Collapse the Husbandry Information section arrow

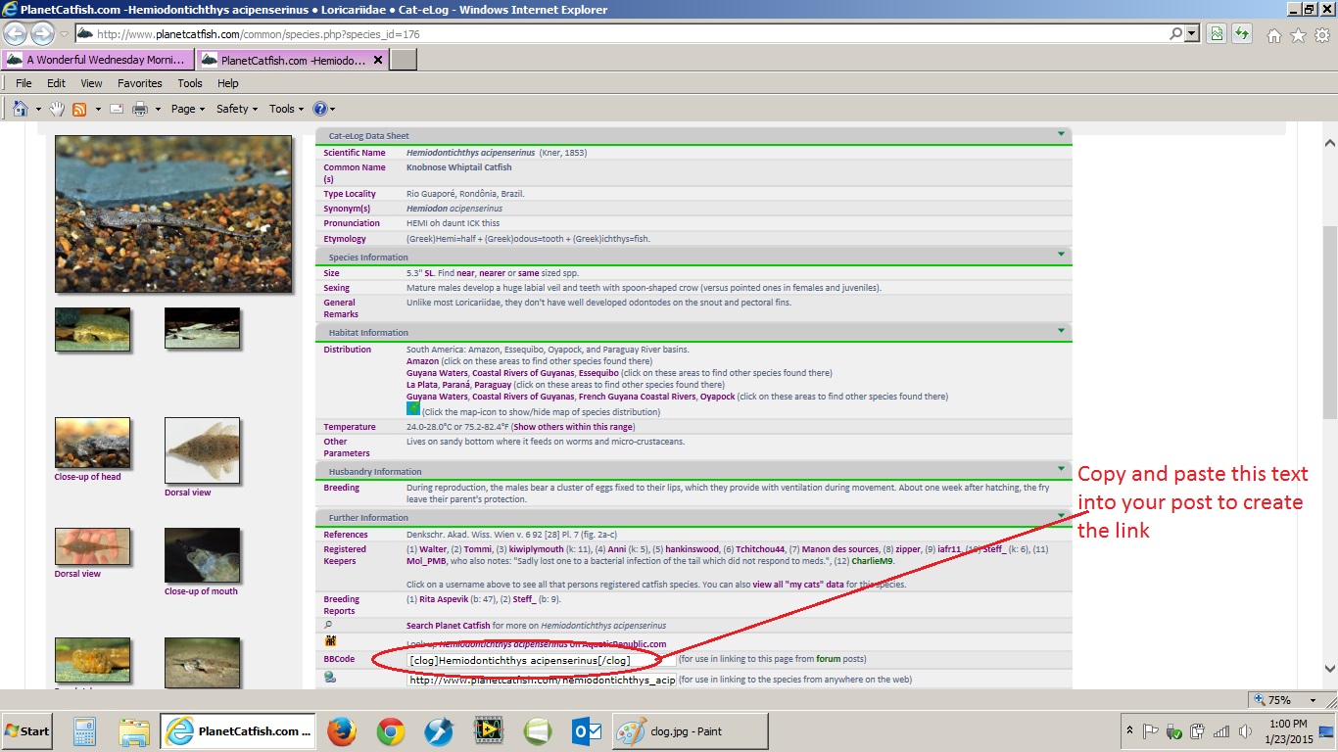(x=1061, y=469)
